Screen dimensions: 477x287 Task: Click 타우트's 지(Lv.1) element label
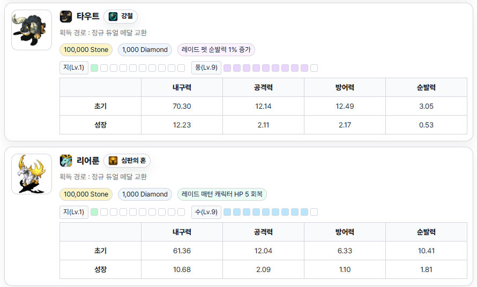coord(74,67)
